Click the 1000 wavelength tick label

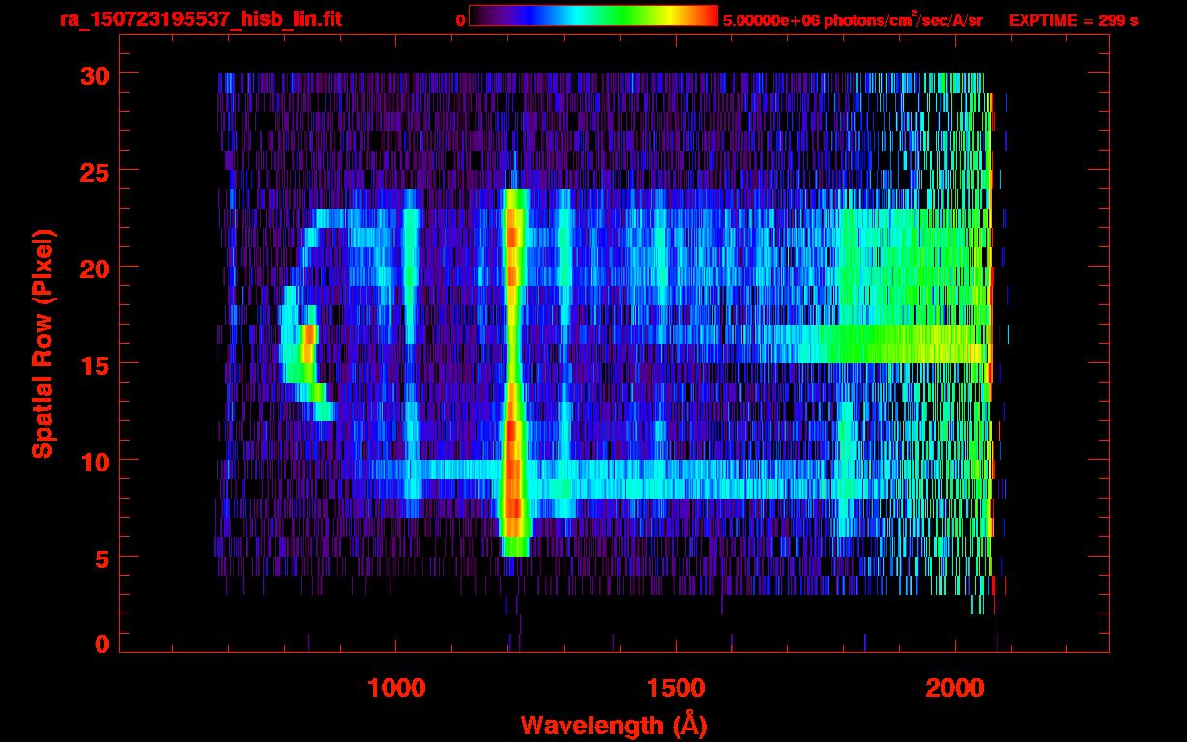click(x=396, y=688)
